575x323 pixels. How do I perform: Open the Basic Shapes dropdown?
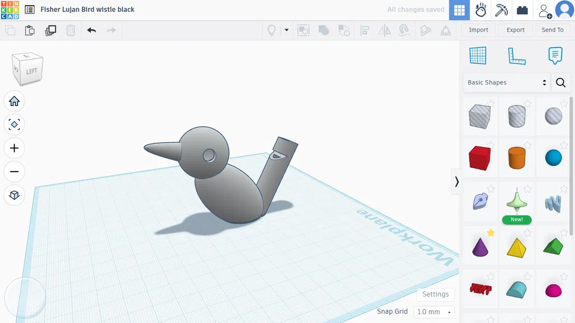pyautogui.click(x=507, y=83)
